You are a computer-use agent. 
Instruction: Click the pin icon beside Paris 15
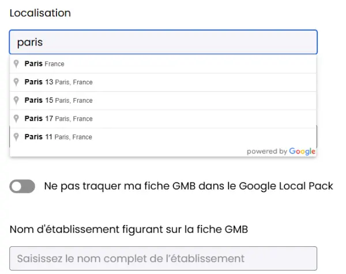[x=16, y=100]
